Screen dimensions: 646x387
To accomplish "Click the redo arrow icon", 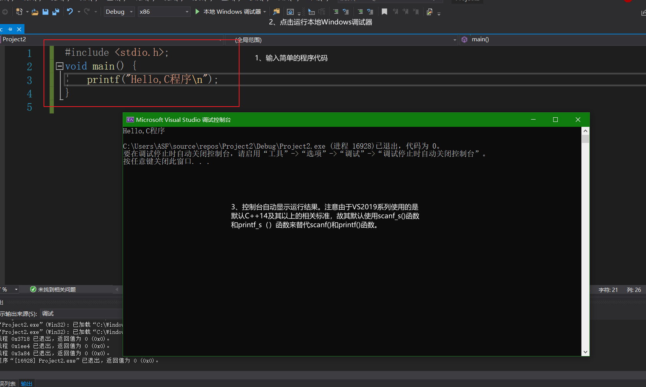I will point(87,12).
